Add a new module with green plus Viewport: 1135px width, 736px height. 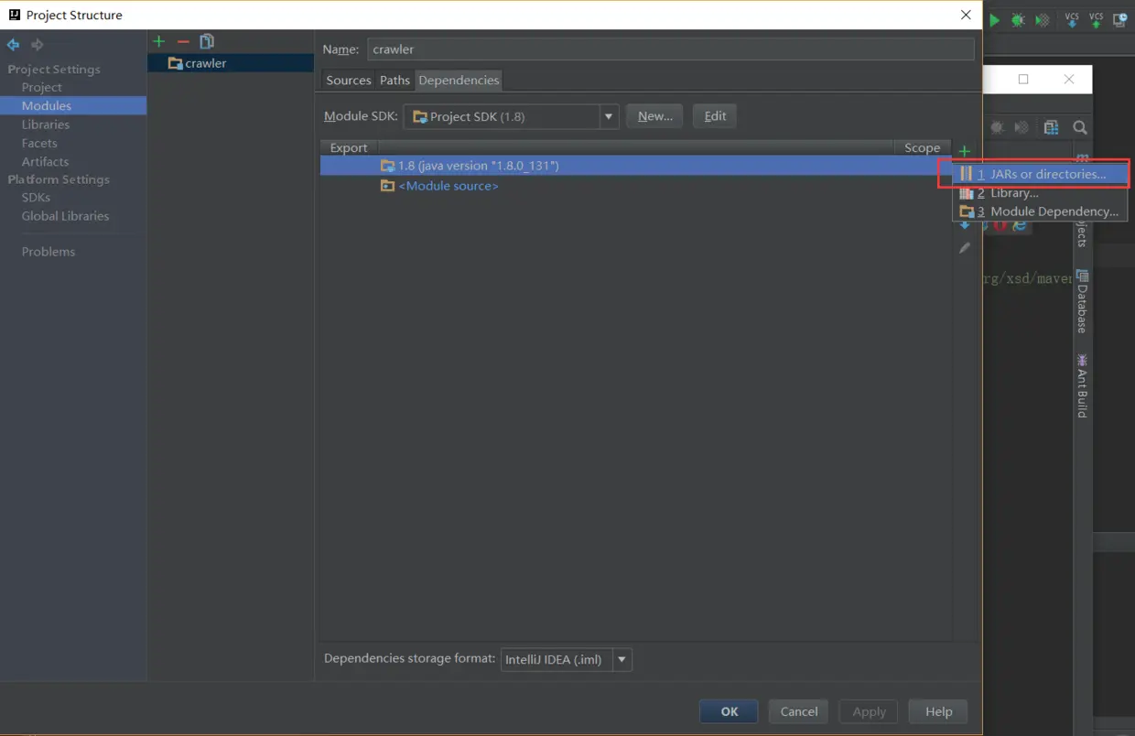tap(158, 41)
